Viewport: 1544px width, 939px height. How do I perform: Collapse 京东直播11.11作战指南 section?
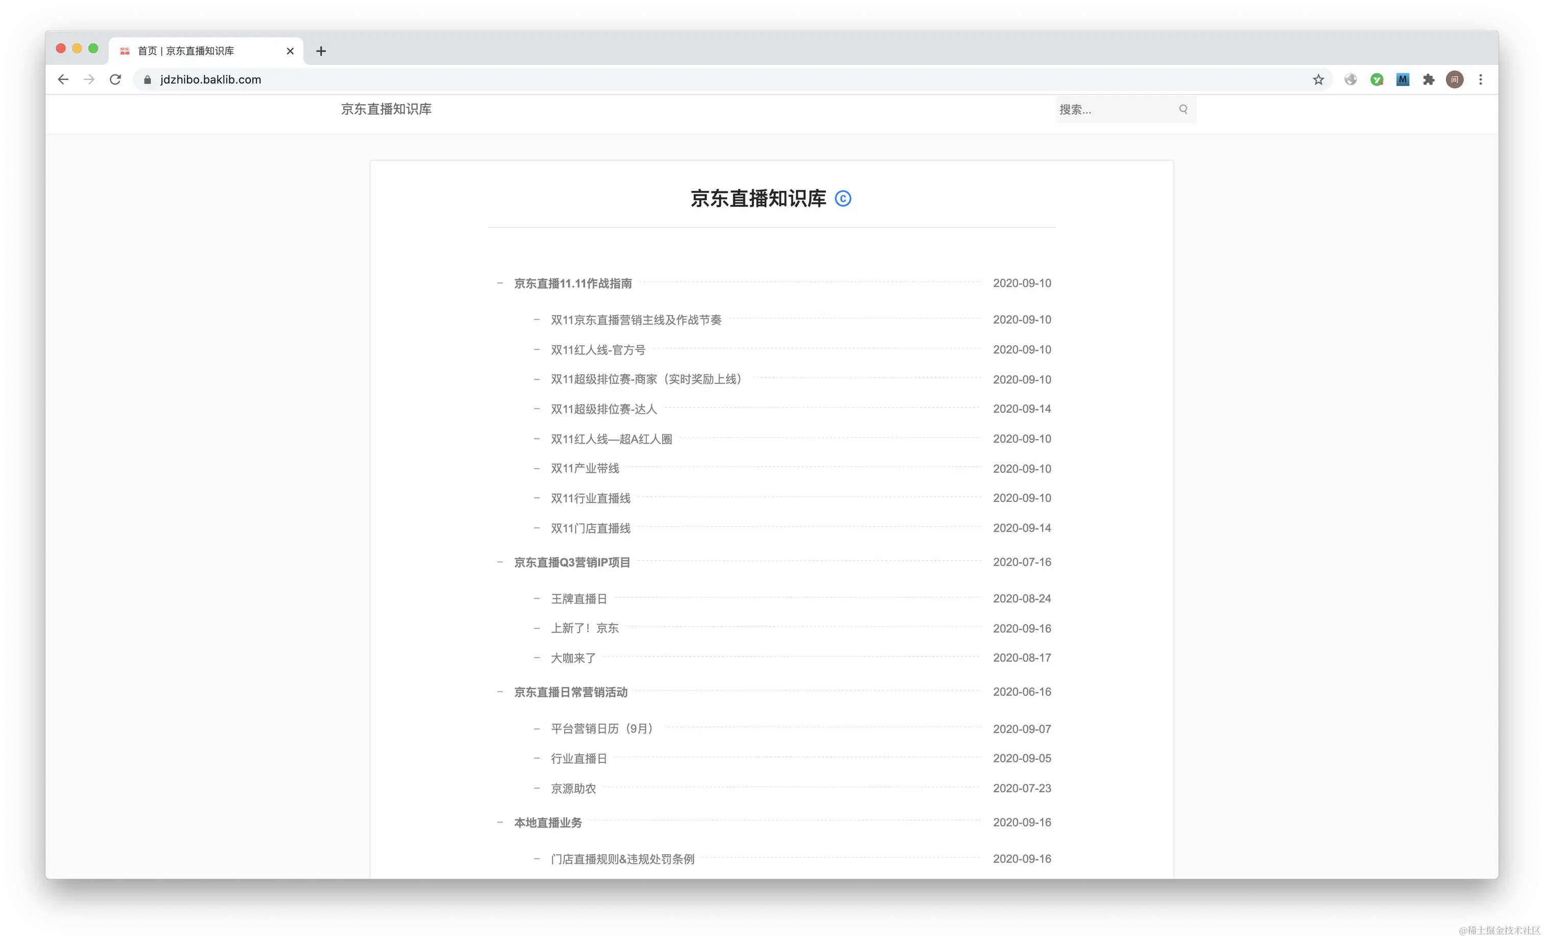point(500,283)
